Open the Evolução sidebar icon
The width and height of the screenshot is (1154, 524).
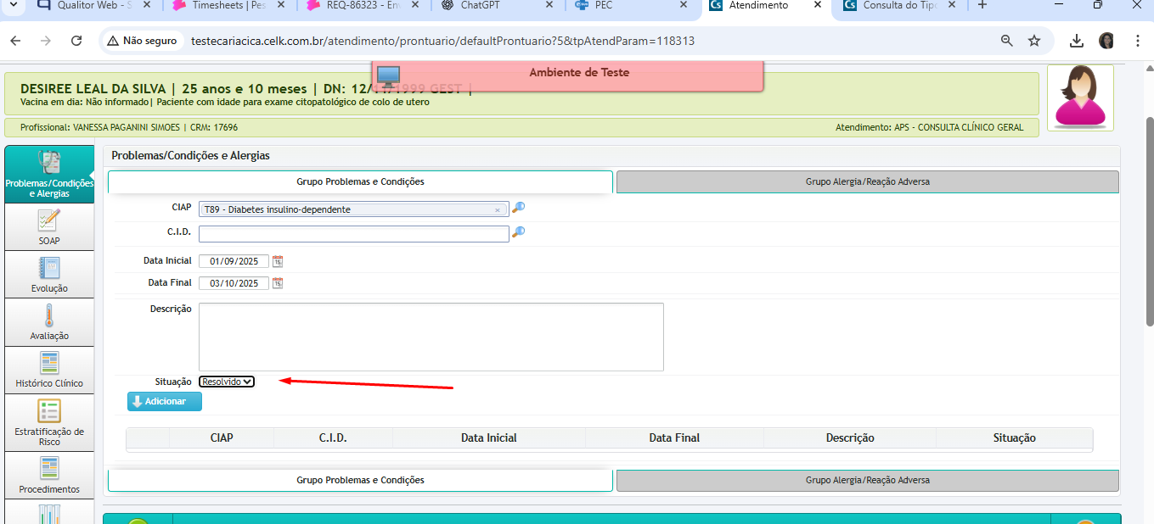[49, 274]
